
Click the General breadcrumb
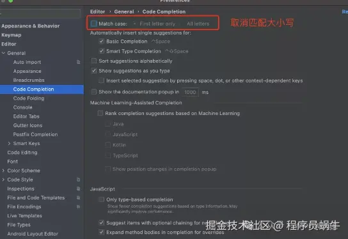(124, 12)
